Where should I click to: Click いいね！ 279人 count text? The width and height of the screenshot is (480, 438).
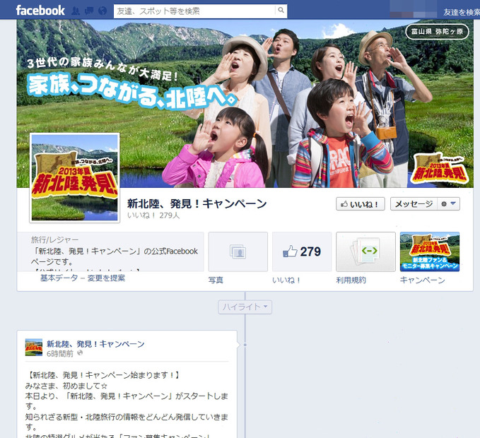pyautogui.click(x=153, y=215)
